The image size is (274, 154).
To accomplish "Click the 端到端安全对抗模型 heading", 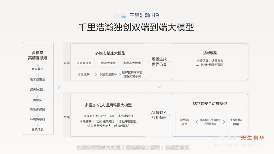I will pos(210,104).
